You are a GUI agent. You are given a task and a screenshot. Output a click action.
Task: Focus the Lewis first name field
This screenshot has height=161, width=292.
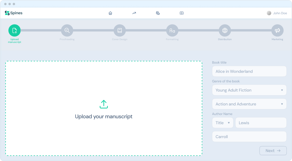[261, 123]
